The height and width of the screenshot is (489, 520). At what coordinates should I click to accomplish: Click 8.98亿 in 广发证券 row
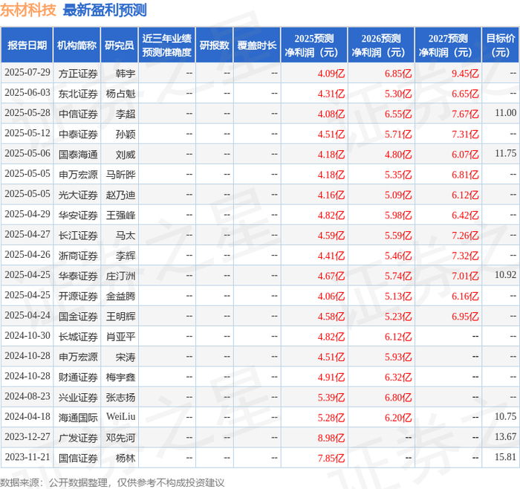pyautogui.click(x=331, y=438)
